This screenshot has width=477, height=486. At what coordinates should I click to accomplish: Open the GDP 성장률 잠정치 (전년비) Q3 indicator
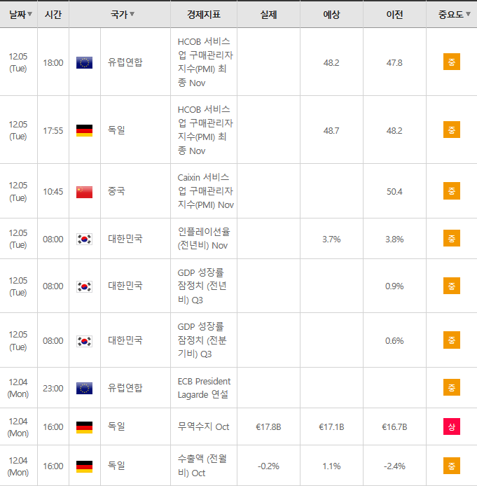[x=202, y=286]
